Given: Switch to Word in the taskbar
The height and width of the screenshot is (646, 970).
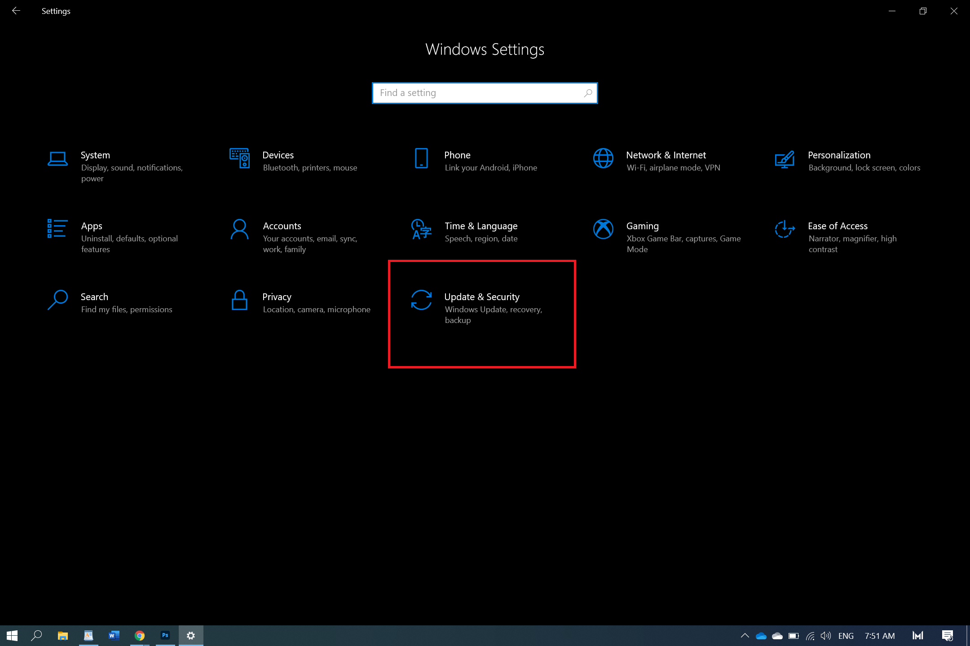Looking at the screenshot, I should pyautogui.click(x=114, y=636).
